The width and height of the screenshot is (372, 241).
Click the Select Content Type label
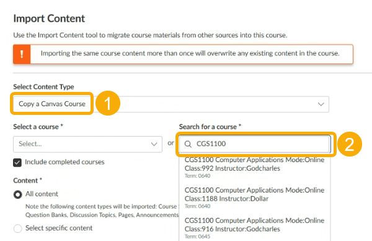click(x=43, y=87)
